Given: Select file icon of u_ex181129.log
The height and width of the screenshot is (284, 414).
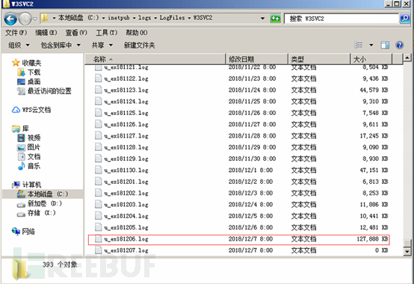Looking at the screenshot, I should click(x=98, y=158).
